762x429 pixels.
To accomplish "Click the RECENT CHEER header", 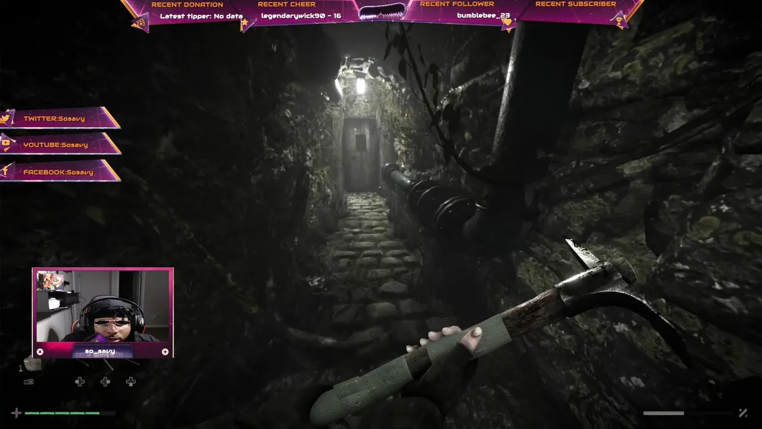I will pyautogui.click(x=287, y=5).
